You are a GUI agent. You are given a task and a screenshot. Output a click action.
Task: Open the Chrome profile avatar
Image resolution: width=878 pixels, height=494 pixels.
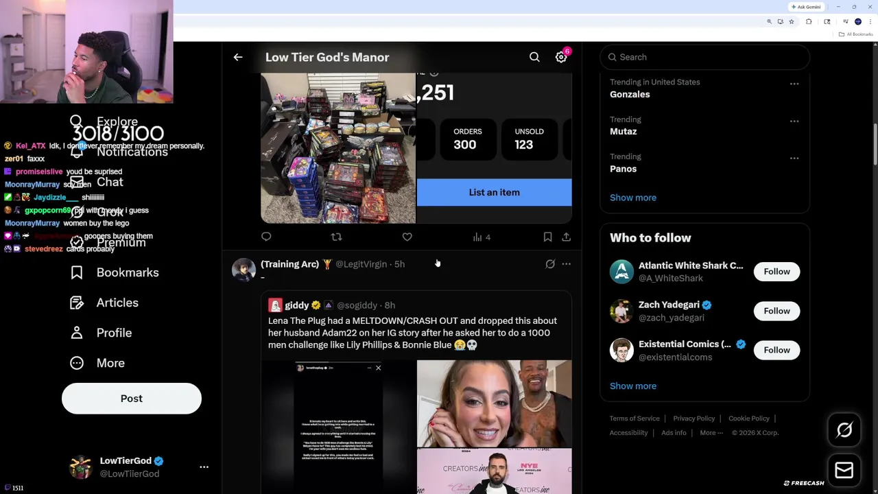tap(858, 22)
